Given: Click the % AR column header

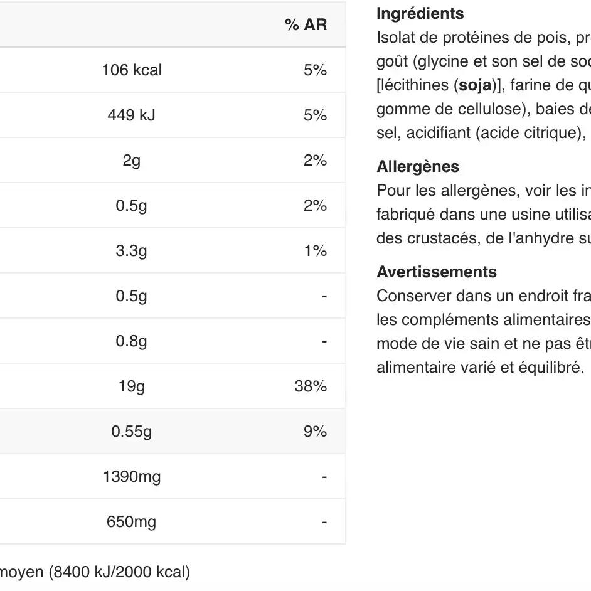Looking at the screenshot, I should click(306, 24).
